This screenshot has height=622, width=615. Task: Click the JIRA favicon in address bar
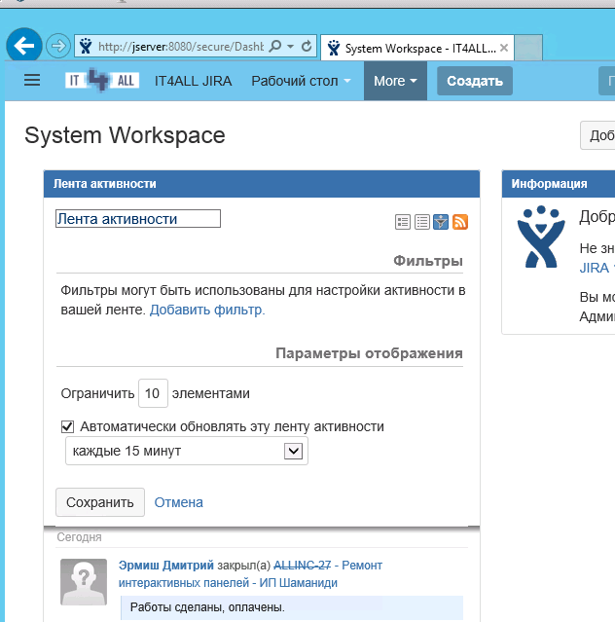tap(86, 47)
